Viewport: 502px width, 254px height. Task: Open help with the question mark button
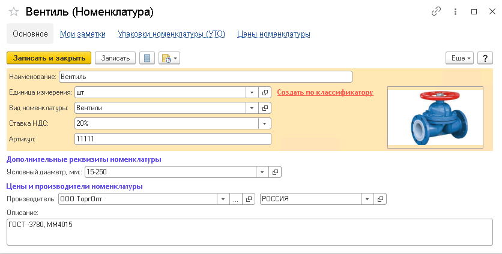tap(485, 58)
